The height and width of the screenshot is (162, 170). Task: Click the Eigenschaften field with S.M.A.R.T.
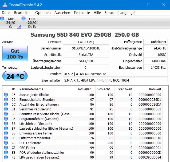coord(115,80)
